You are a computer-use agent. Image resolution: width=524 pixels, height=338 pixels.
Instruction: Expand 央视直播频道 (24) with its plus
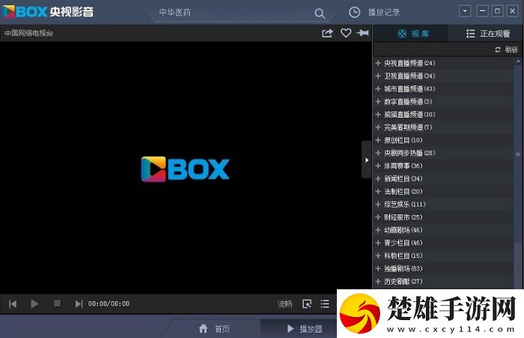pos(378,63)
